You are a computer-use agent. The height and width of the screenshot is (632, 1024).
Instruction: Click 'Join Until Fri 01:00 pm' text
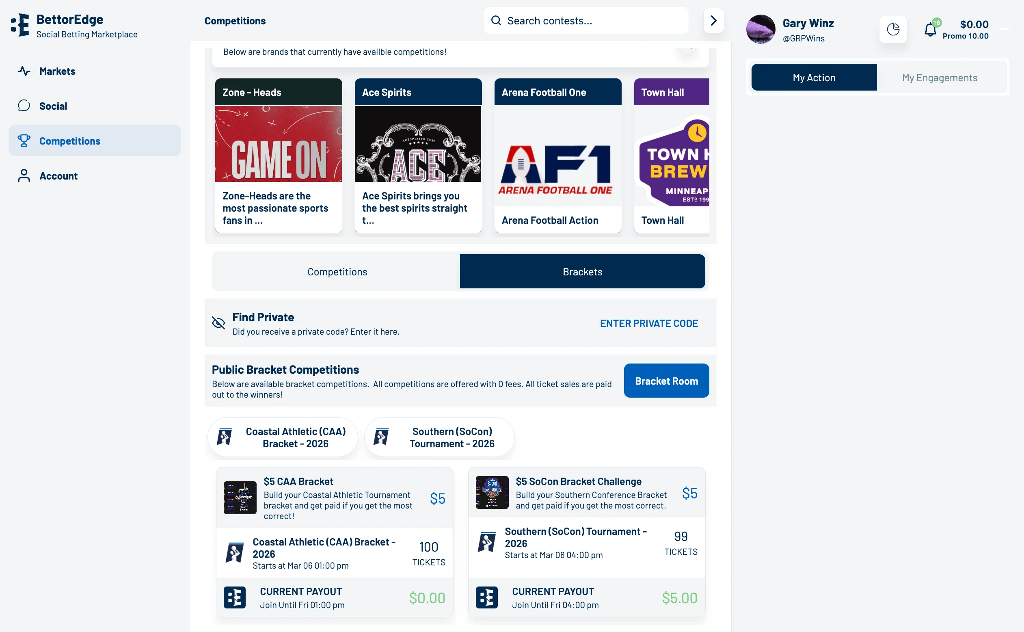pos(302,605)
